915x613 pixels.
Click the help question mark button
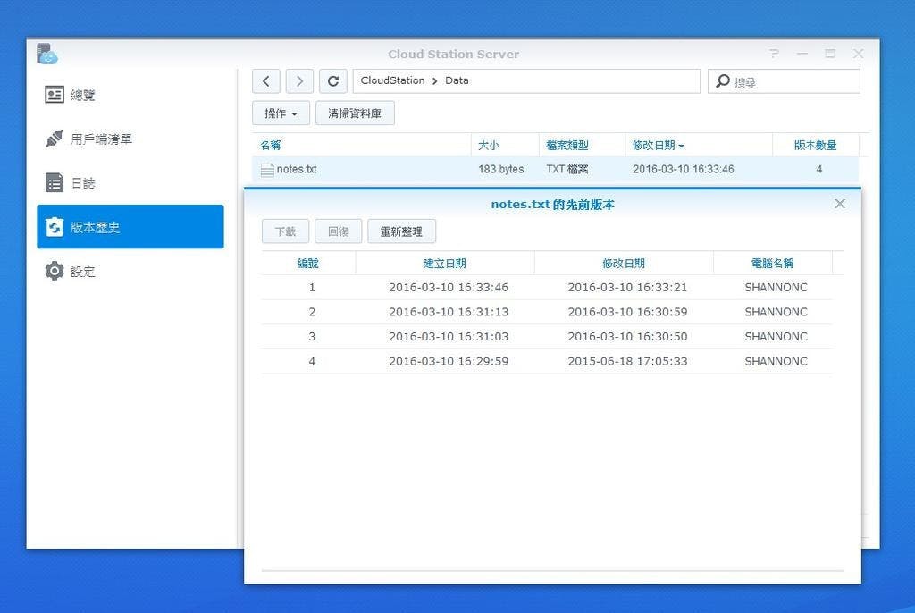click(x=775, y=54)
